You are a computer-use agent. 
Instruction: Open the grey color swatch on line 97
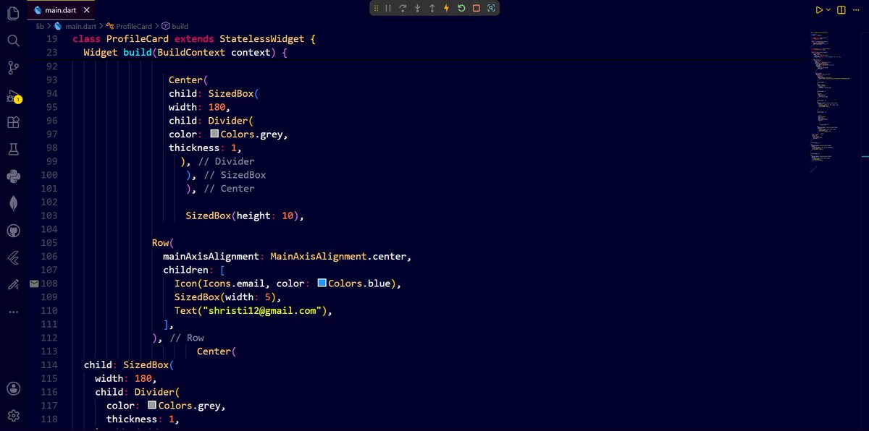(214, 135)
